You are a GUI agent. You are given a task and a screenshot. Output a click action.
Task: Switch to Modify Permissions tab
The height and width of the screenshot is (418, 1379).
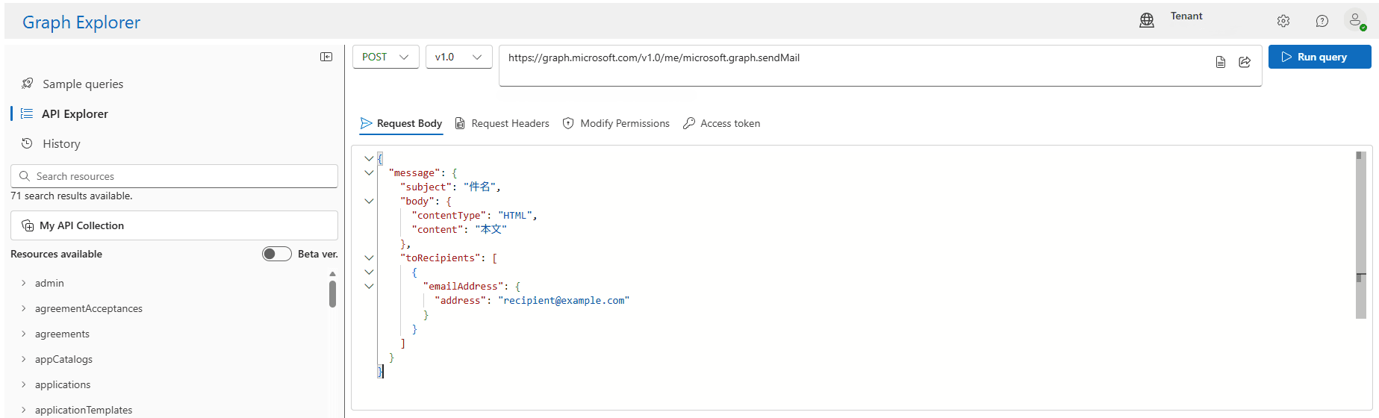[x=616, y=123]
